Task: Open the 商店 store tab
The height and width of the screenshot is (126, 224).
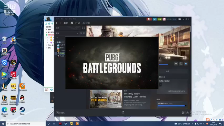Action: (66, 23)
